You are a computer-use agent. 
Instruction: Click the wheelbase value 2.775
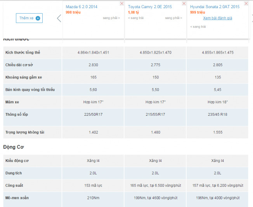156,65
